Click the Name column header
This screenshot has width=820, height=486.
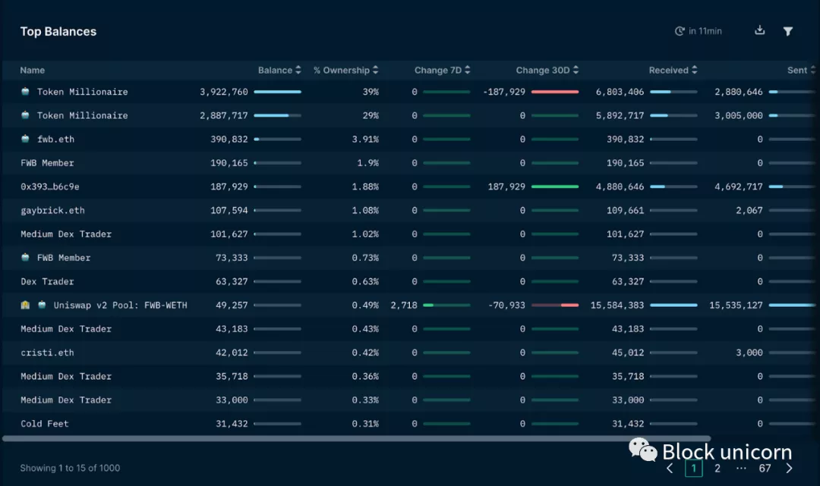pos(33,70)
